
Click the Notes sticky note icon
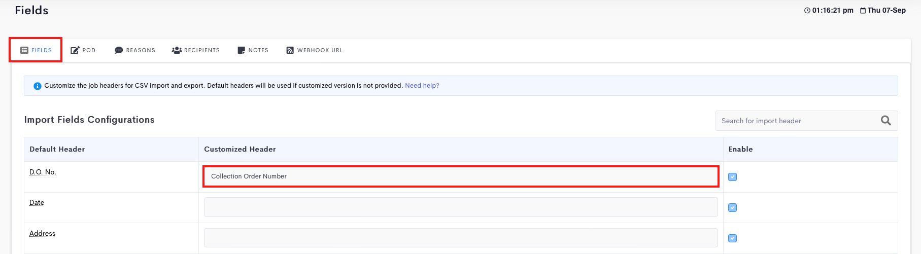(242, 50)
